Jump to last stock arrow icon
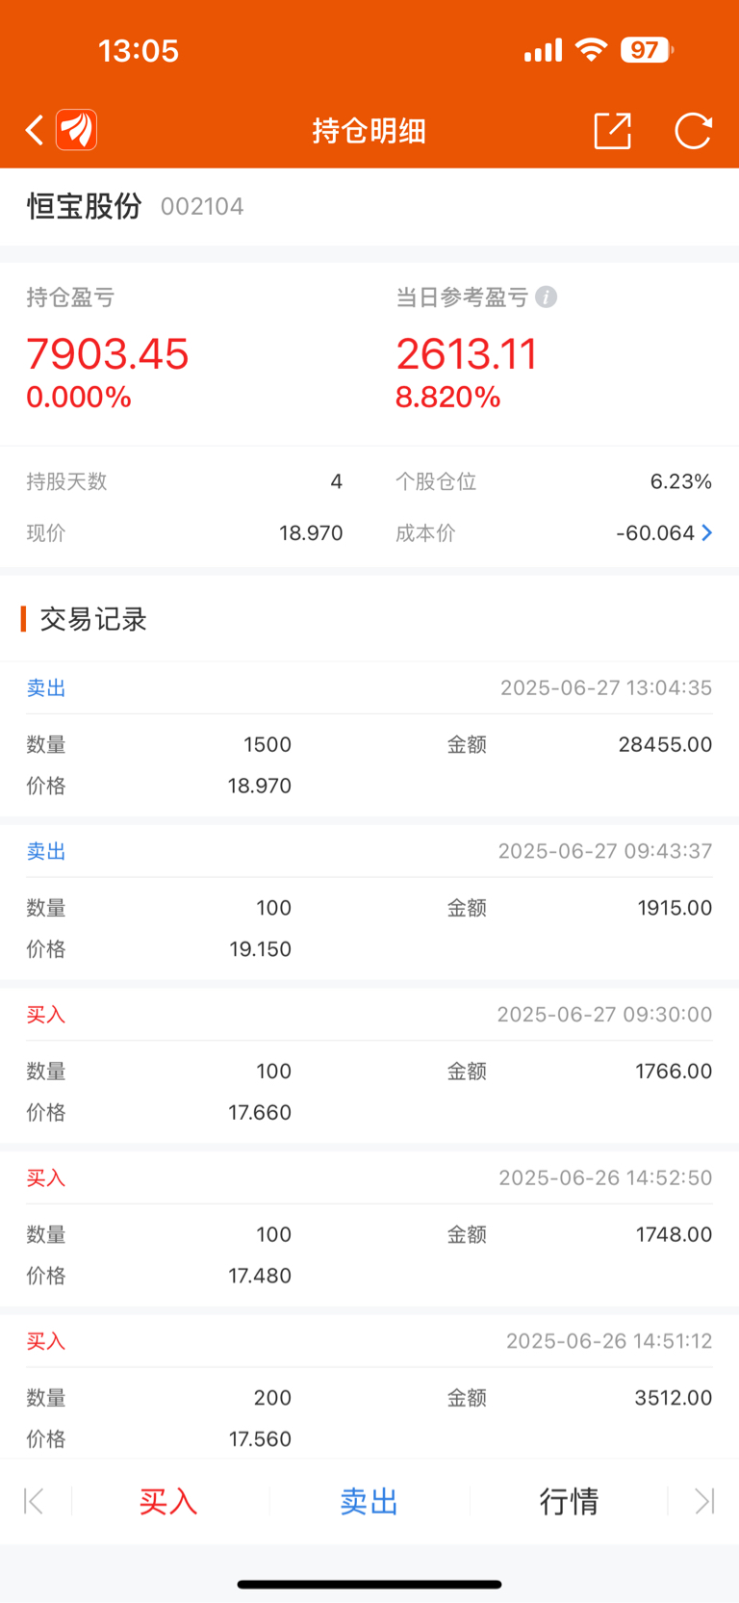 704,1501
